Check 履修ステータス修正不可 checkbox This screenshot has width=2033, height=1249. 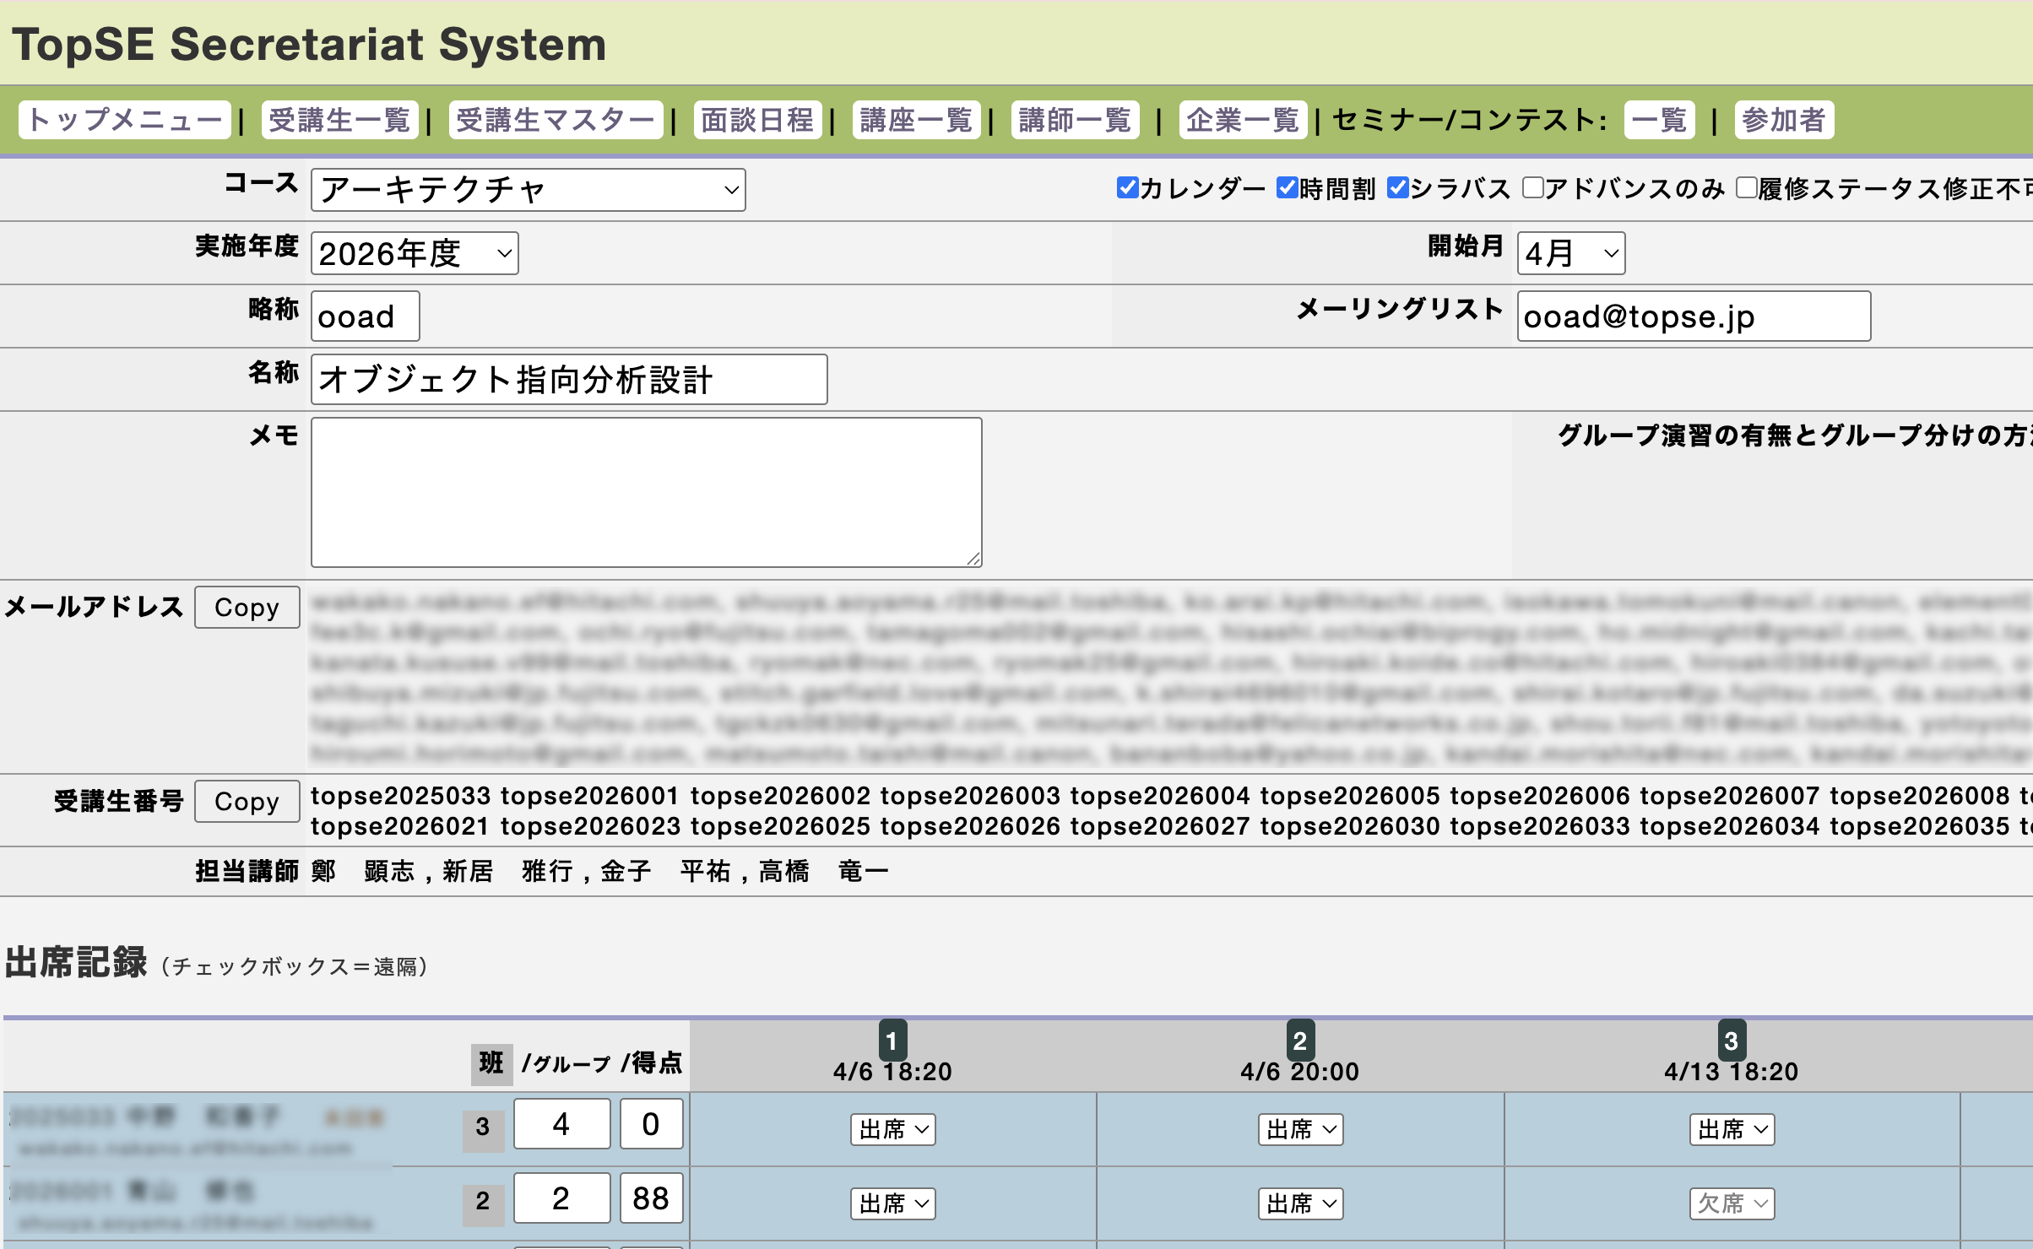point(1746,187)
